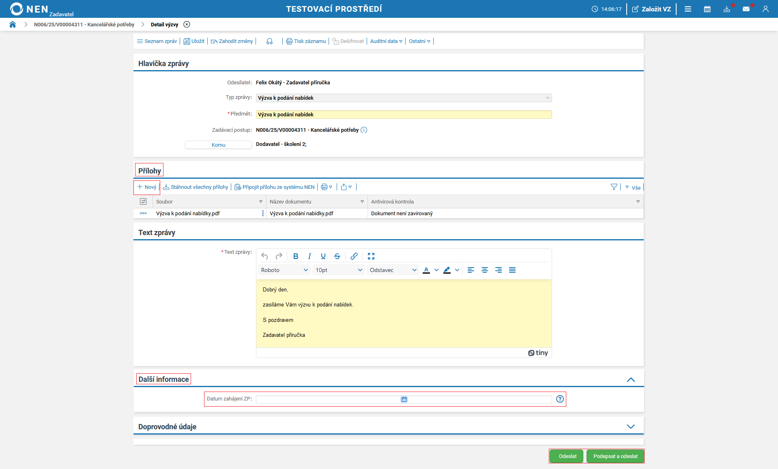The height and width of the screenshot is (469, 778).
Task: Click the home icon in breadcrumb
Action: pos(13,24)
